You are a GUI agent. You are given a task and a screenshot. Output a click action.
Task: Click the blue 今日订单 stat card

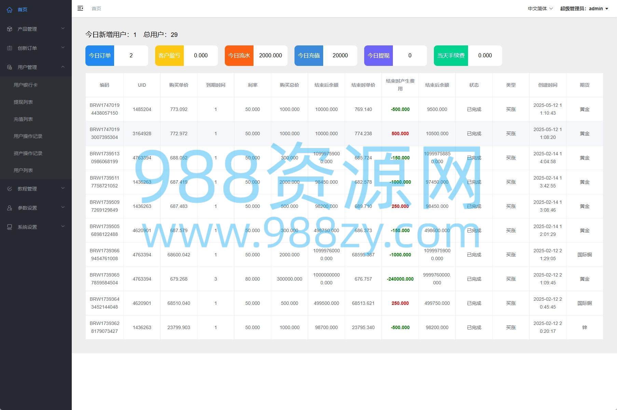point(100,56)
